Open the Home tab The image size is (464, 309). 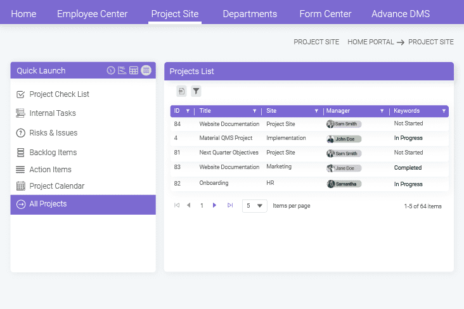pos(23,14)
